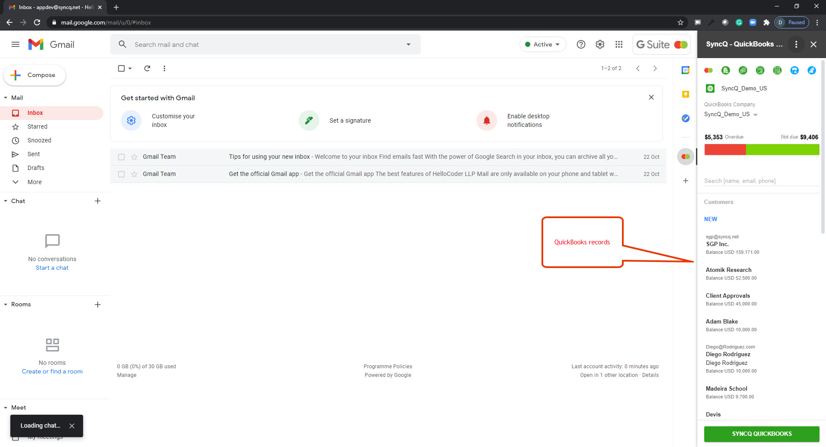Get more add-ons with the plus icon
The height and width of the screenshot is (447, 826).
click(686, 181)
